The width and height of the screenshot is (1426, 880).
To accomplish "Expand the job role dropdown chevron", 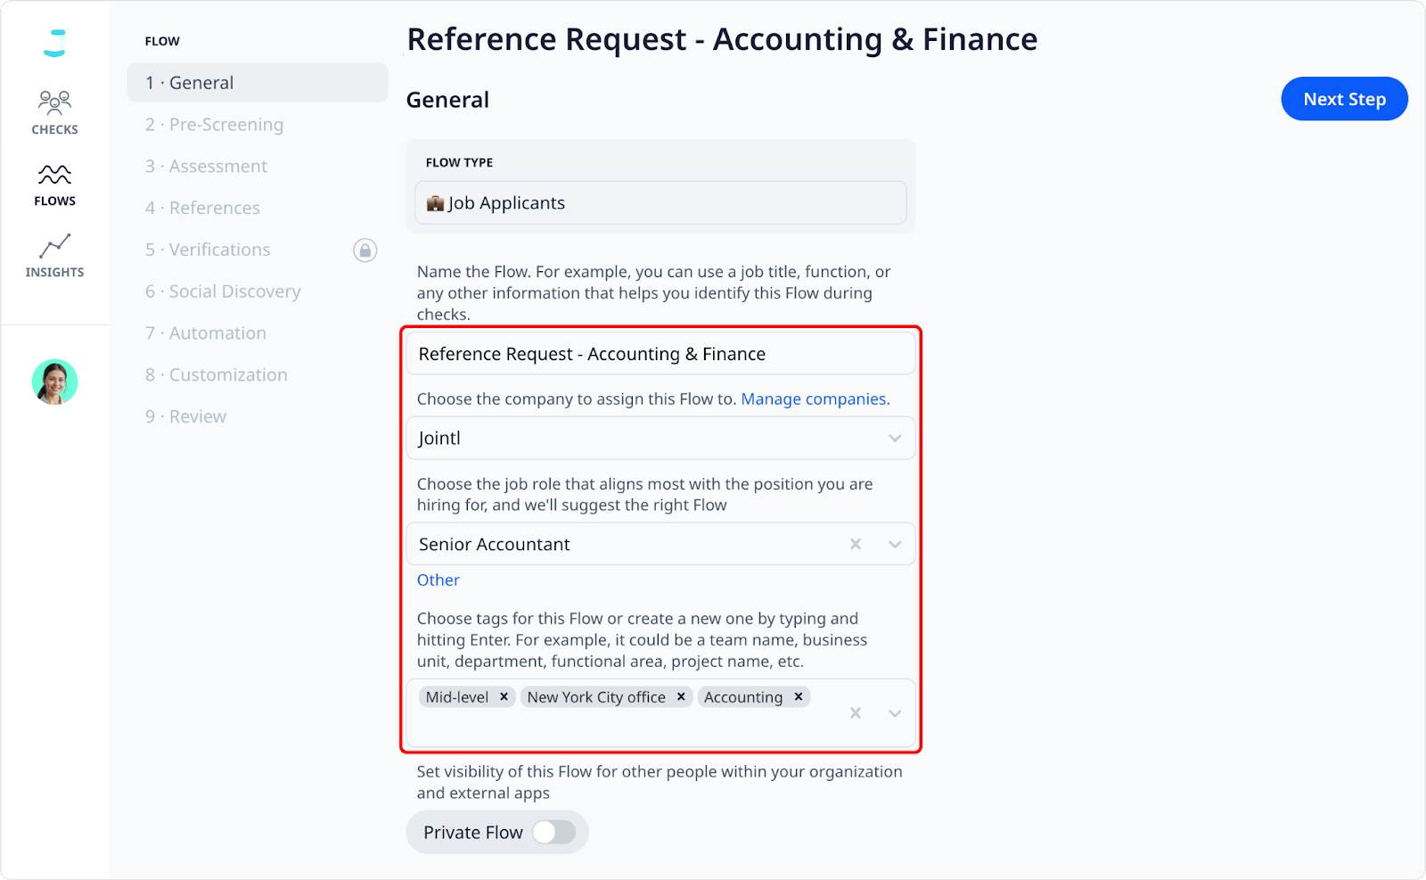I will pos(895,544).
